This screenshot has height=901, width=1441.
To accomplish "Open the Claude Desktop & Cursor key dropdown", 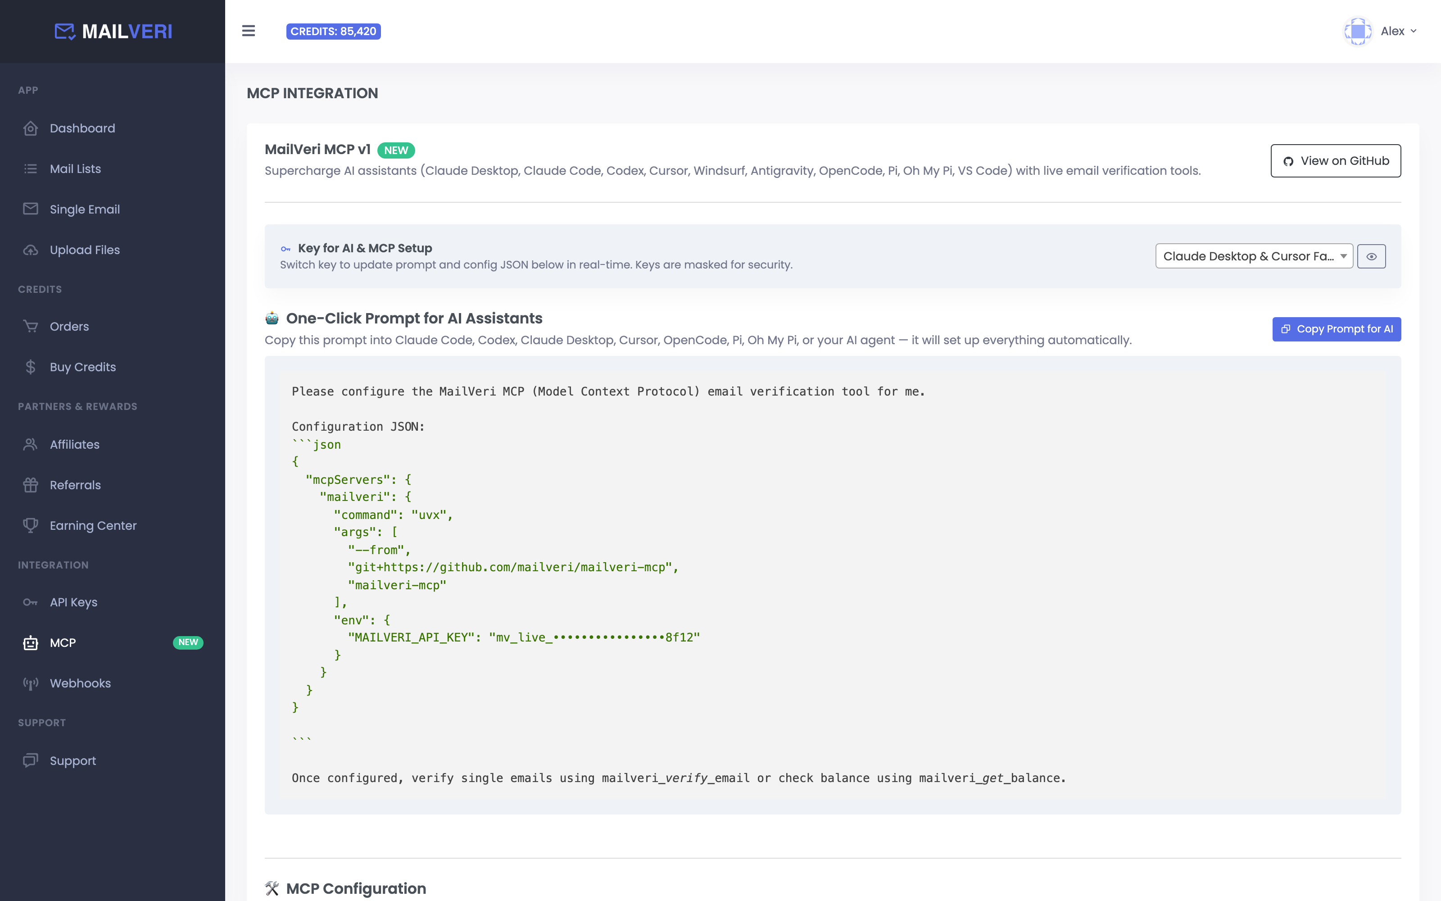I will pos(1254,256).
